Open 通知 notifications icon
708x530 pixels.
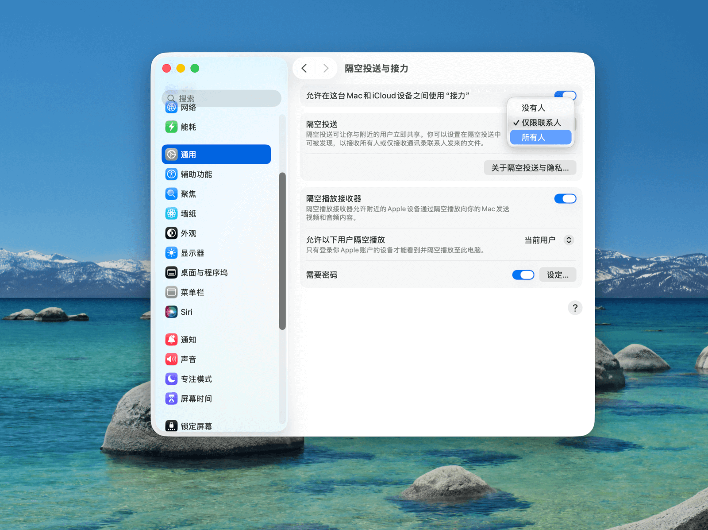(x=171, y=340)
